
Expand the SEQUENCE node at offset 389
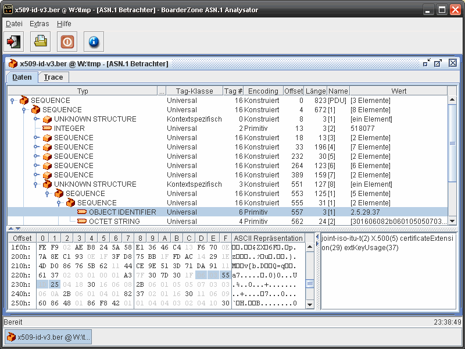point(35,175)
